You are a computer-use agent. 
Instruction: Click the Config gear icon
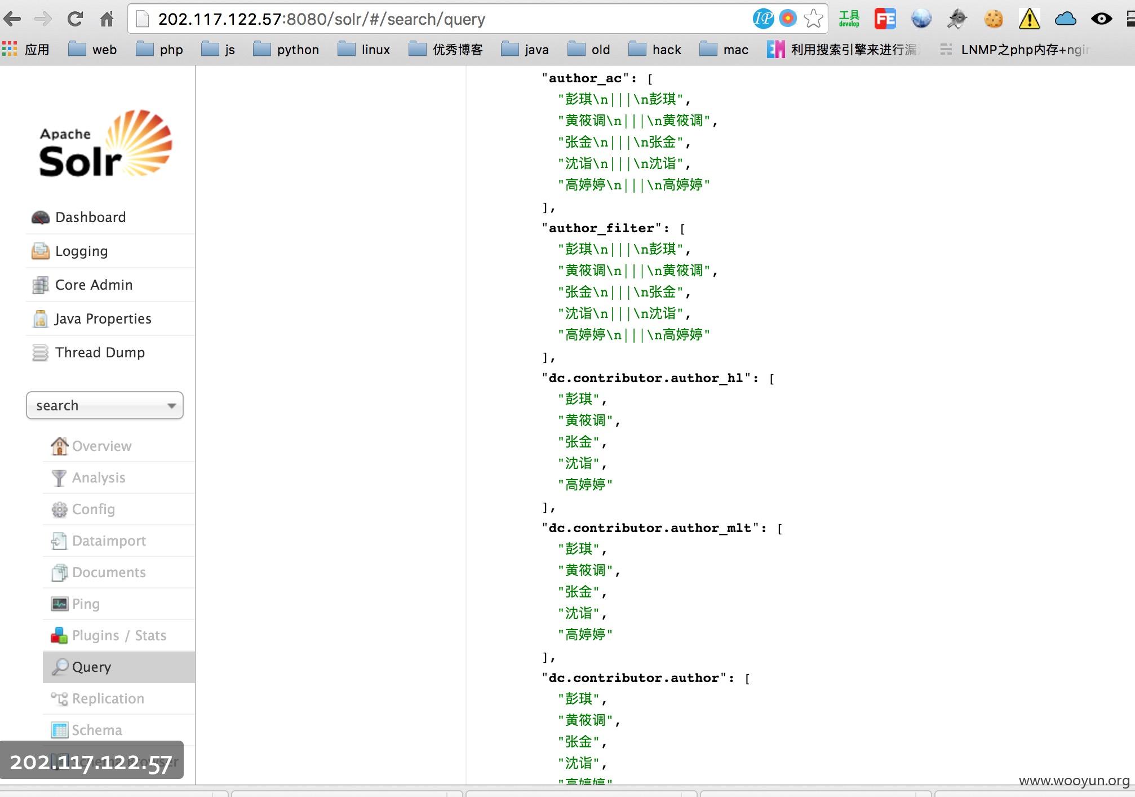tap(59, 510)
